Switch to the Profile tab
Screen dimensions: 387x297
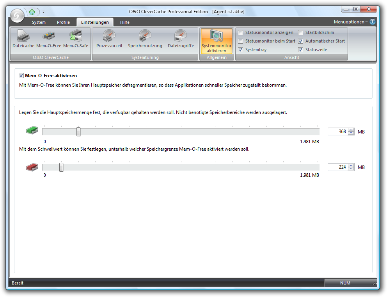click(63, 22)
